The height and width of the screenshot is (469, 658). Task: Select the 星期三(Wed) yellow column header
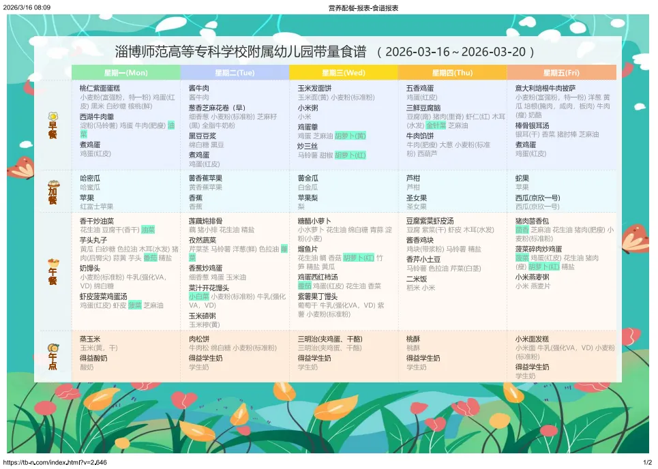click(343, 72)
